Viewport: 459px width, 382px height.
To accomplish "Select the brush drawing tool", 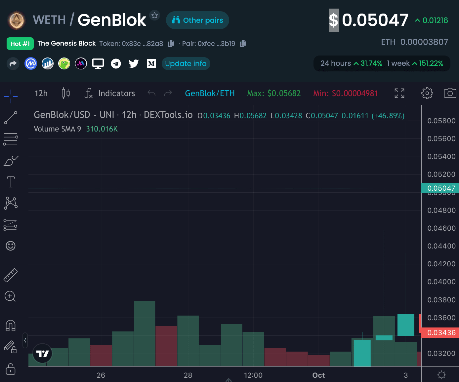I will coord(11,161).
